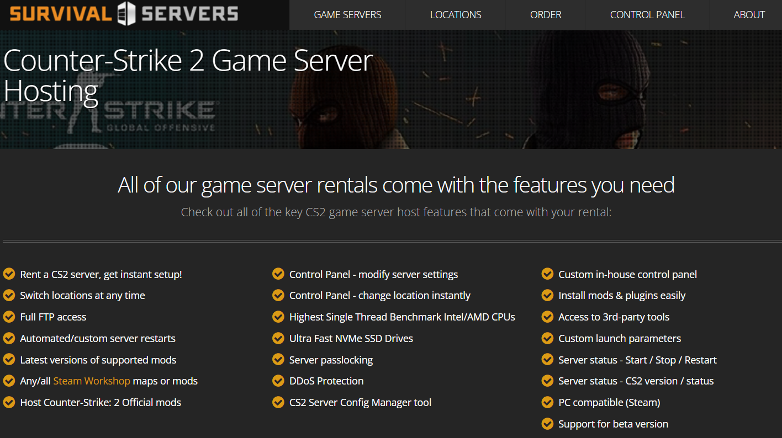Image resolution: width=782 pixels, height=438 pixels.
Task: Select text 'Install mods & plugins easily'
Action: [622, 296]
